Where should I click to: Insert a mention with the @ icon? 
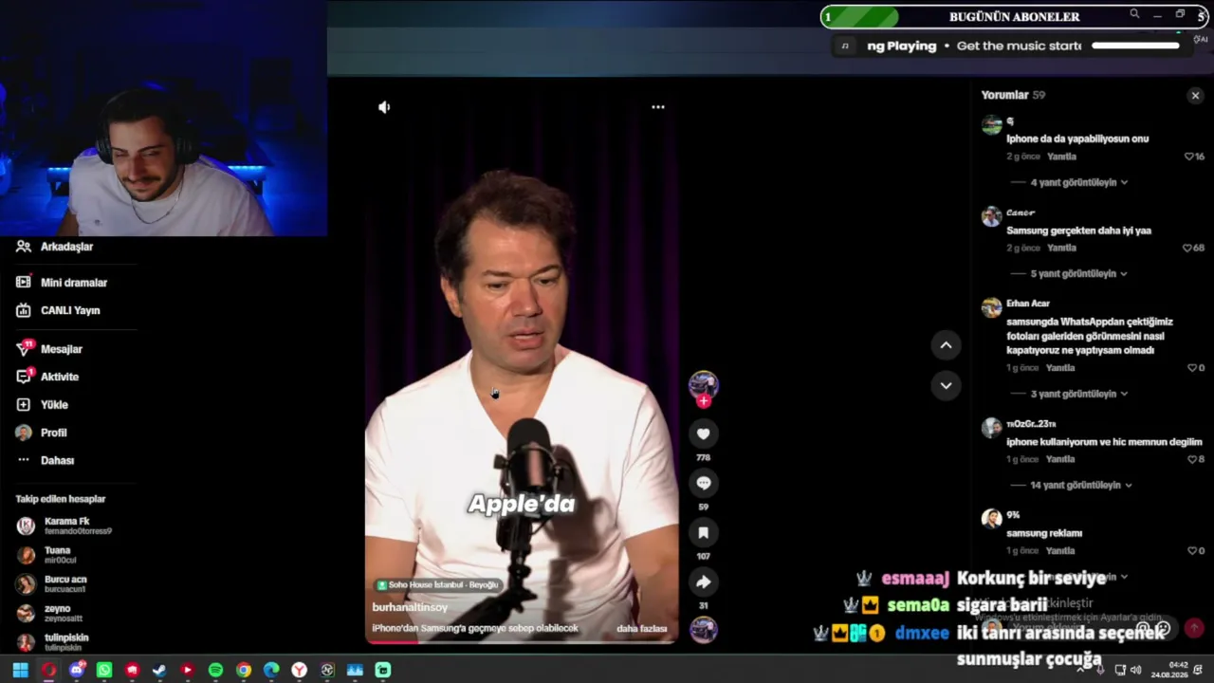pyautogui.click(x=1144, y=628)
